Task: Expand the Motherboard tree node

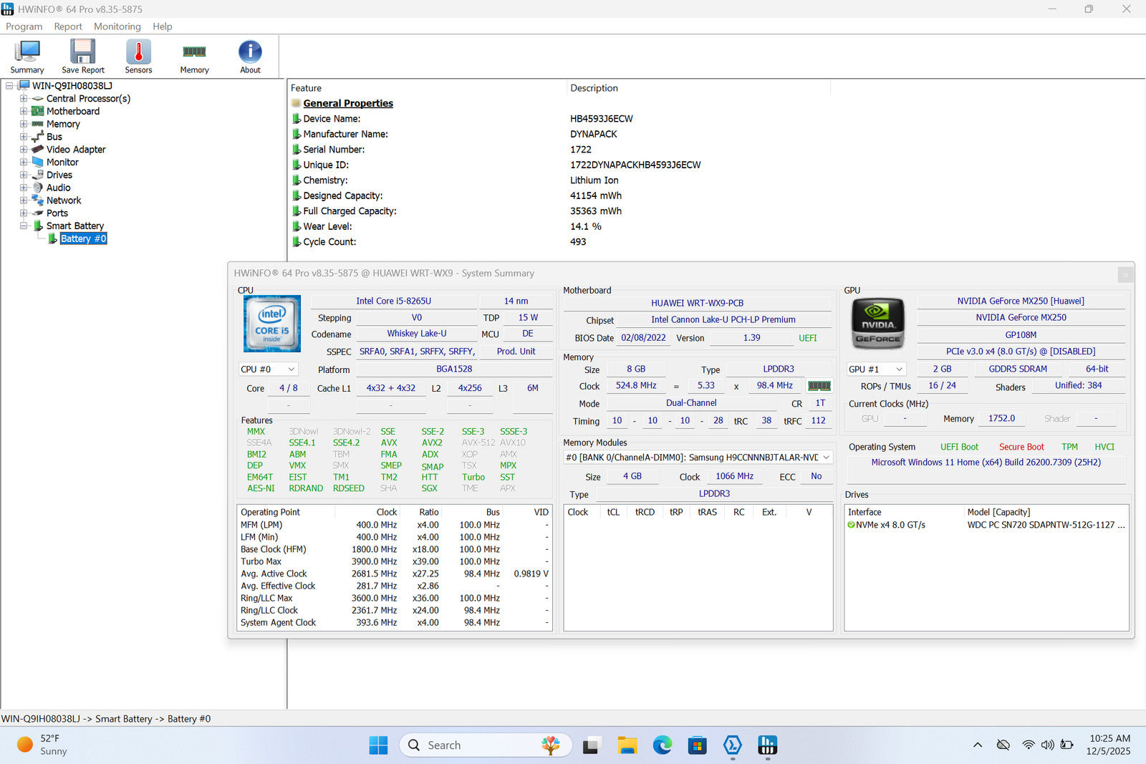Action: (x=24, y=112)
